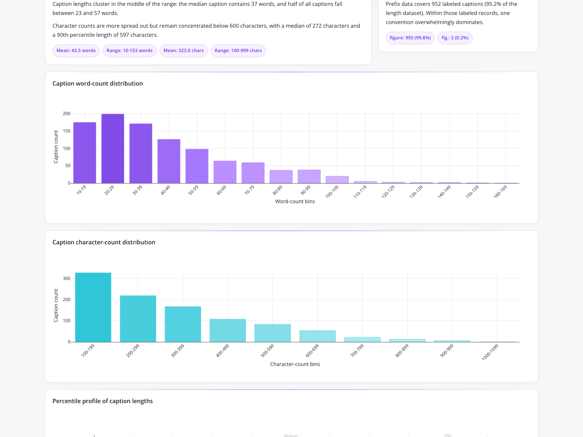Click the 'figure: 950 (99.8%)' badge

tap(410, 38)
